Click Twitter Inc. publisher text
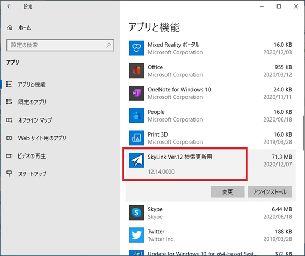 (x=161, y=239)
